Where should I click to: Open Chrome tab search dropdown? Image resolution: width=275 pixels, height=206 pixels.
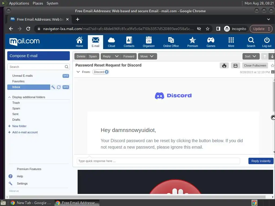pos(269,19)
